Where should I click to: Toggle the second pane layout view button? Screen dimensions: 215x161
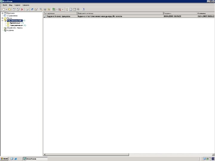point(70,9)
